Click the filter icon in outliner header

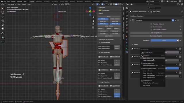[x=178, y=4]
